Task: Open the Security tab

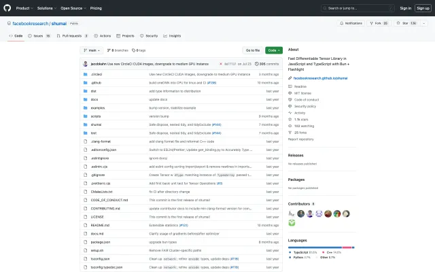Action: (150, 35)
